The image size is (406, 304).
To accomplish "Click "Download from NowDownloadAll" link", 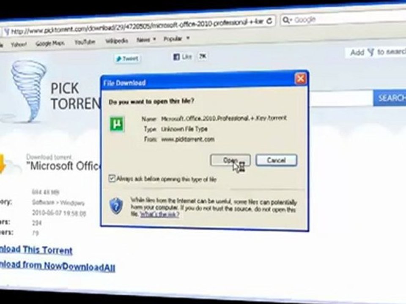I will 58,266.
